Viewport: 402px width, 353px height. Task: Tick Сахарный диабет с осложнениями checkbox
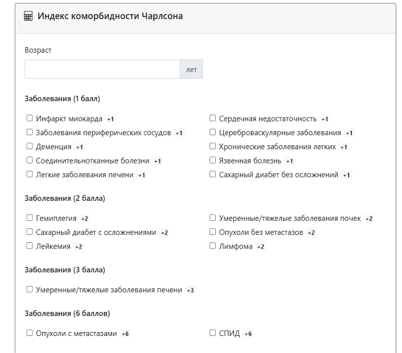point(30,232)
